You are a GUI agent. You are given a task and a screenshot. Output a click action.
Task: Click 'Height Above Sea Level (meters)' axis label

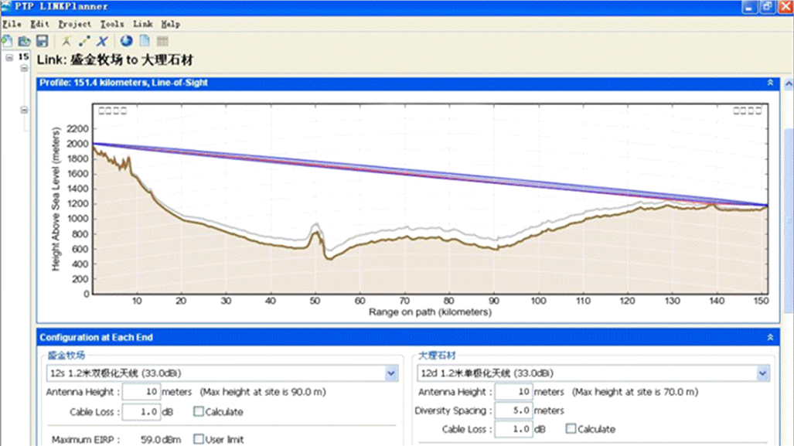(x=56, y=199)
